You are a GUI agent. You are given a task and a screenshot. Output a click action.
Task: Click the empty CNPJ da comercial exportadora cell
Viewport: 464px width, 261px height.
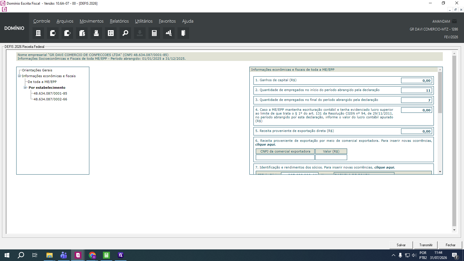pos(285,157)
